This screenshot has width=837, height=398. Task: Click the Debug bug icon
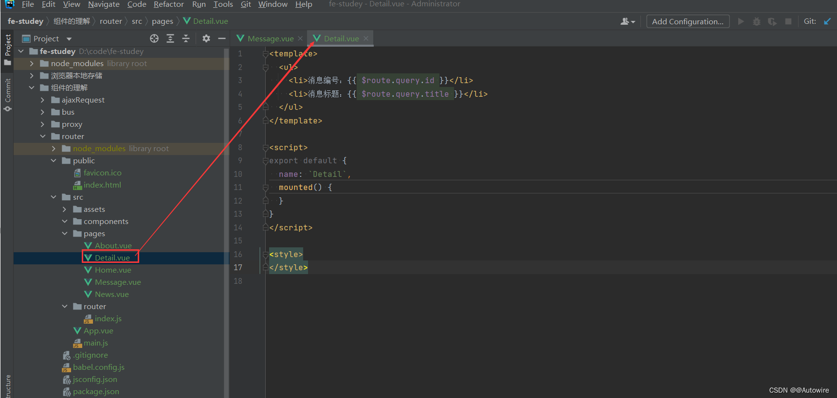click(x=756, y=21)
